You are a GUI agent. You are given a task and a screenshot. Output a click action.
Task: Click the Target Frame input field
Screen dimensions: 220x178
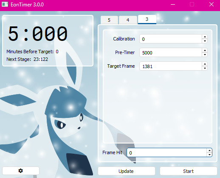click(x=171, y=66)
